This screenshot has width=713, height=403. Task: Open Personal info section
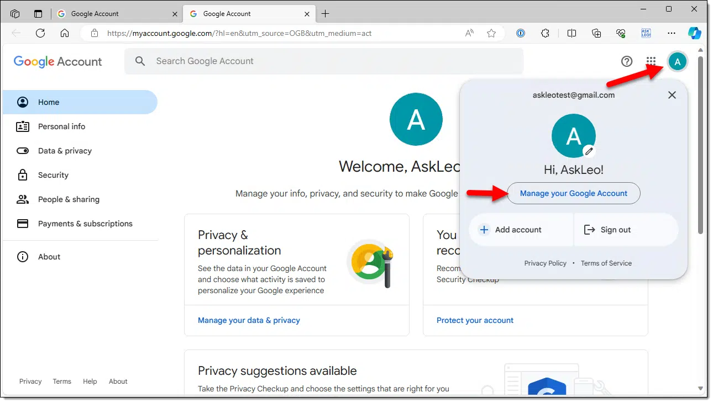coord(80,126)
